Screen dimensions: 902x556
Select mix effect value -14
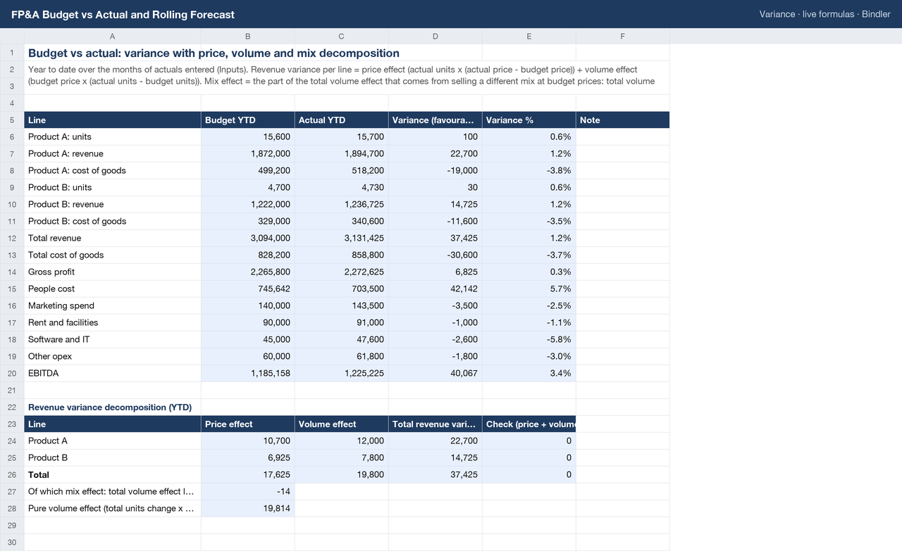tap(248, 491)
